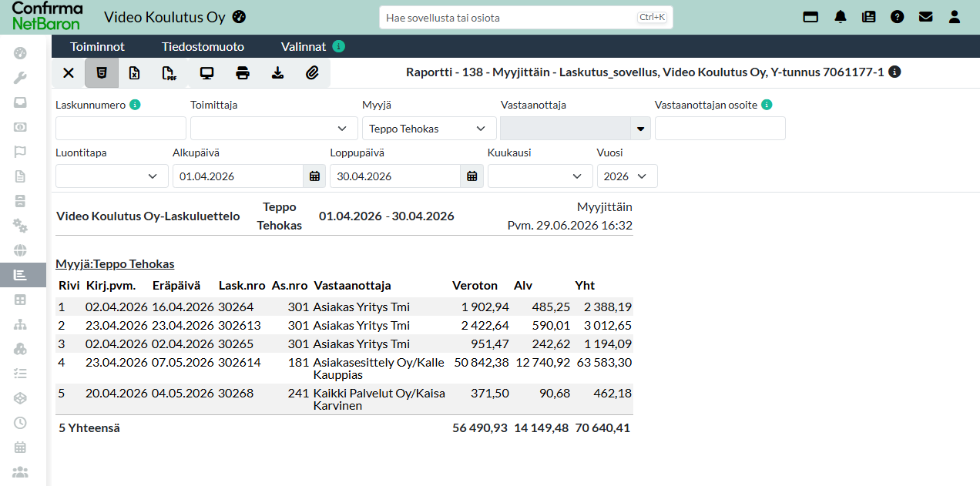Open the help question mark icon
Image resolution: width=980 pixels, height=486 pixels.
click(897, 16)
